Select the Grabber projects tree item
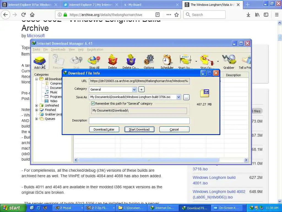This screenshot has height=212, width=282. point(51,114)
